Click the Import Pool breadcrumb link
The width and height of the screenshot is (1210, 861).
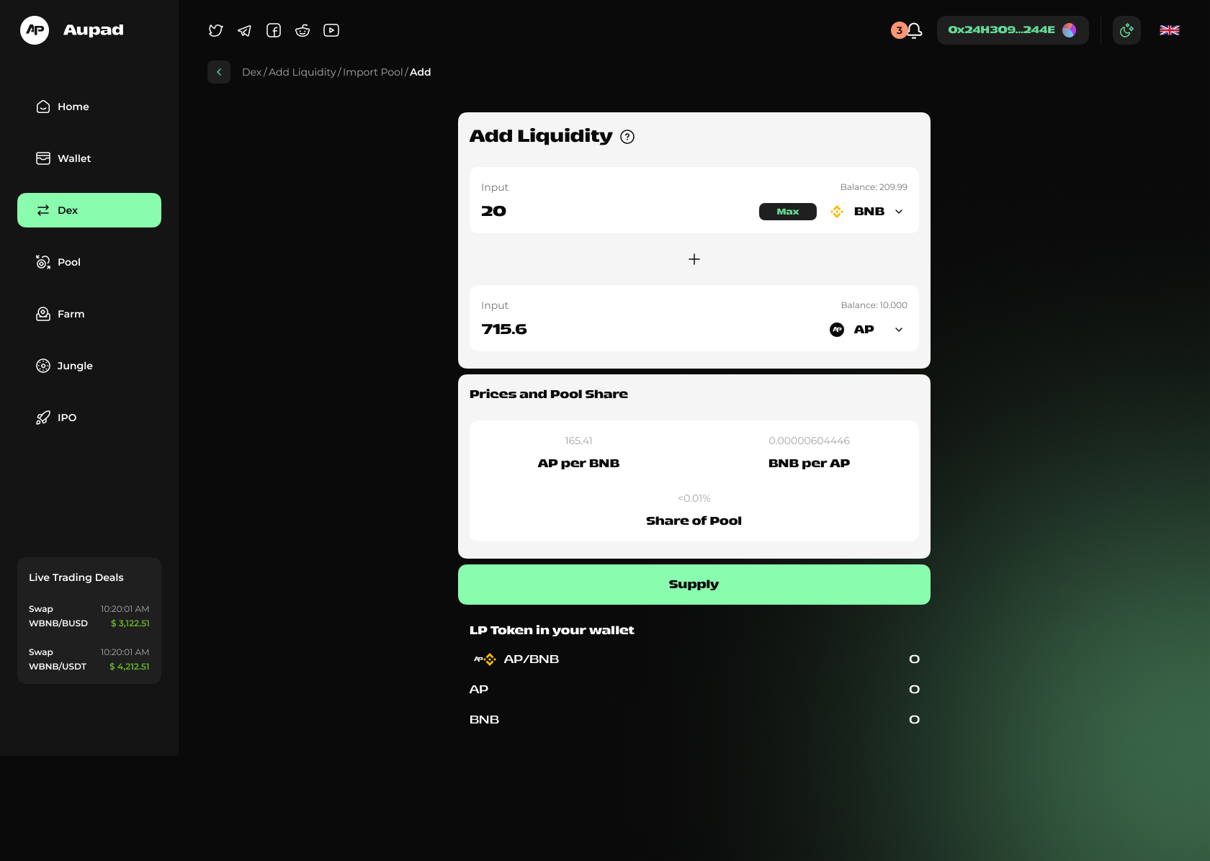(372, 72)
